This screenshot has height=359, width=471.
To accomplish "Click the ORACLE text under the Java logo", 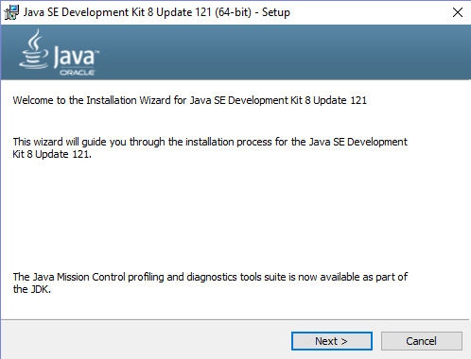I will click(78, 73).
